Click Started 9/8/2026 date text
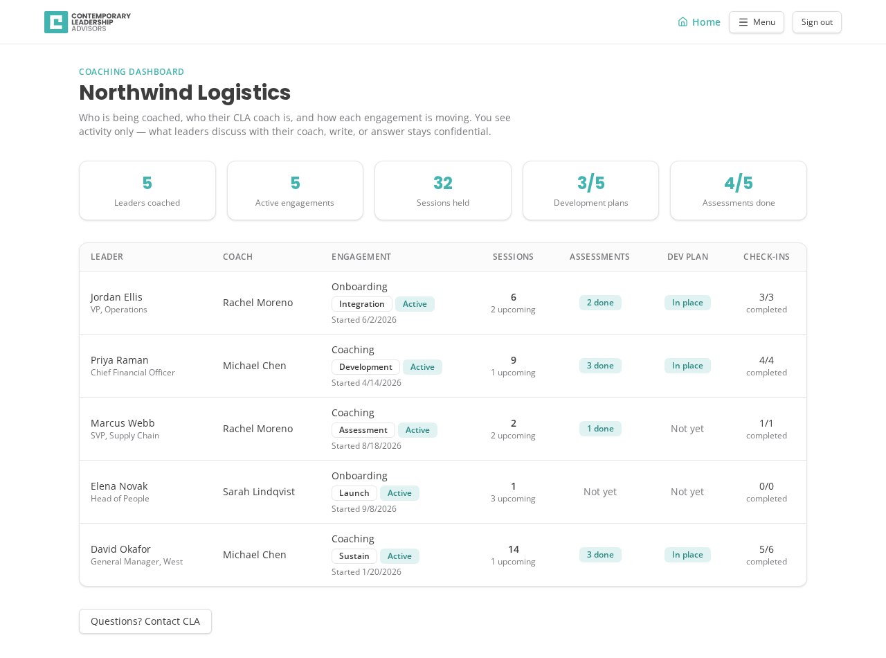Screen dimensions: 886x658 [x=364, y=509]
